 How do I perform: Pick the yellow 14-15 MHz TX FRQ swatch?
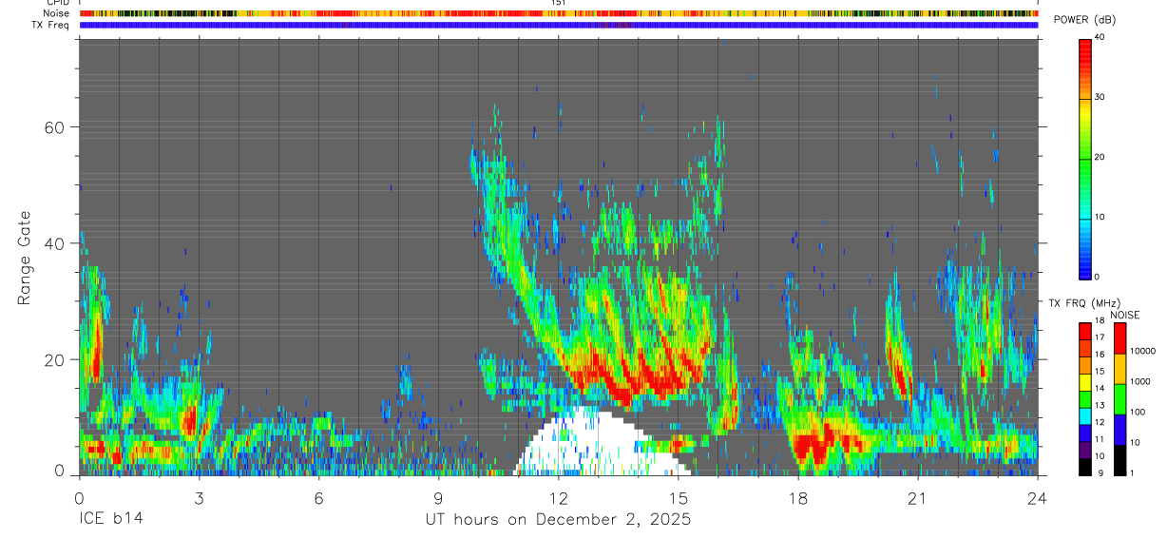pos(1085,381)
